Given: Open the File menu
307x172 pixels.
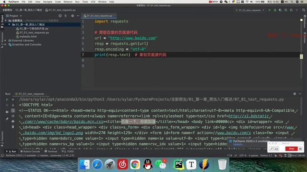Looking at the screenshot, I should pyautogui.click(x=24, y=2).
